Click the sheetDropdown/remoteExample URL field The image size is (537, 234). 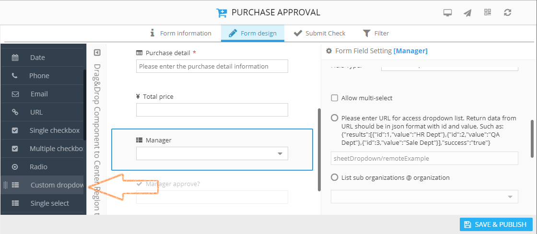coord(424,158)
